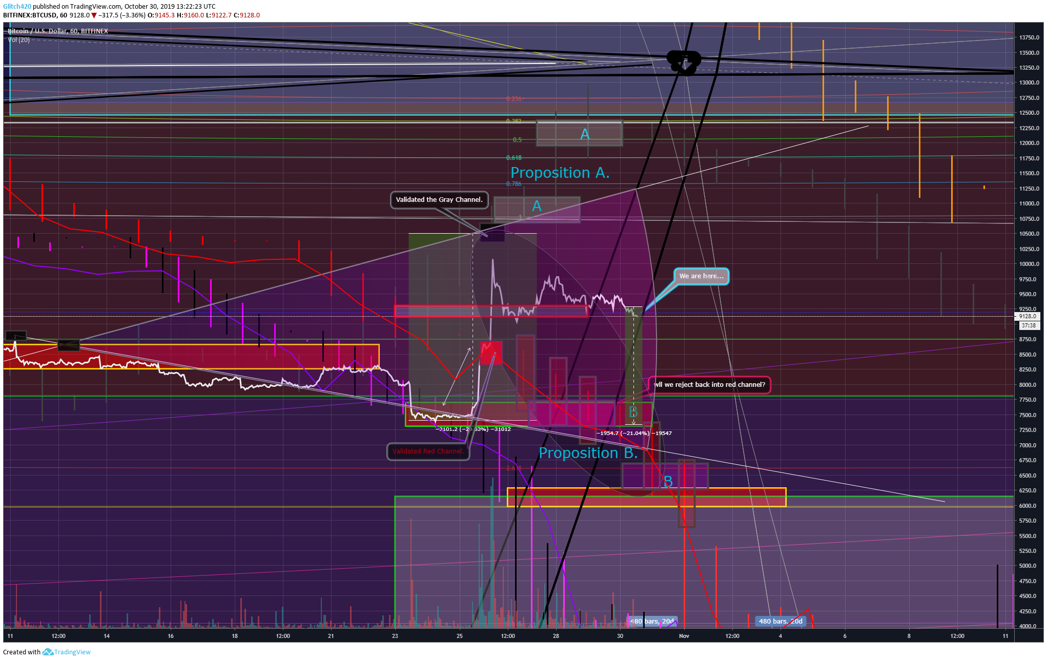Click the 13000.0 price axis label

(1029, 82)
